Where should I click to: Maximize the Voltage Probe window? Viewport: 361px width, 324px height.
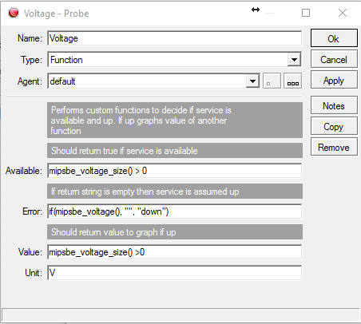(306, 13)
